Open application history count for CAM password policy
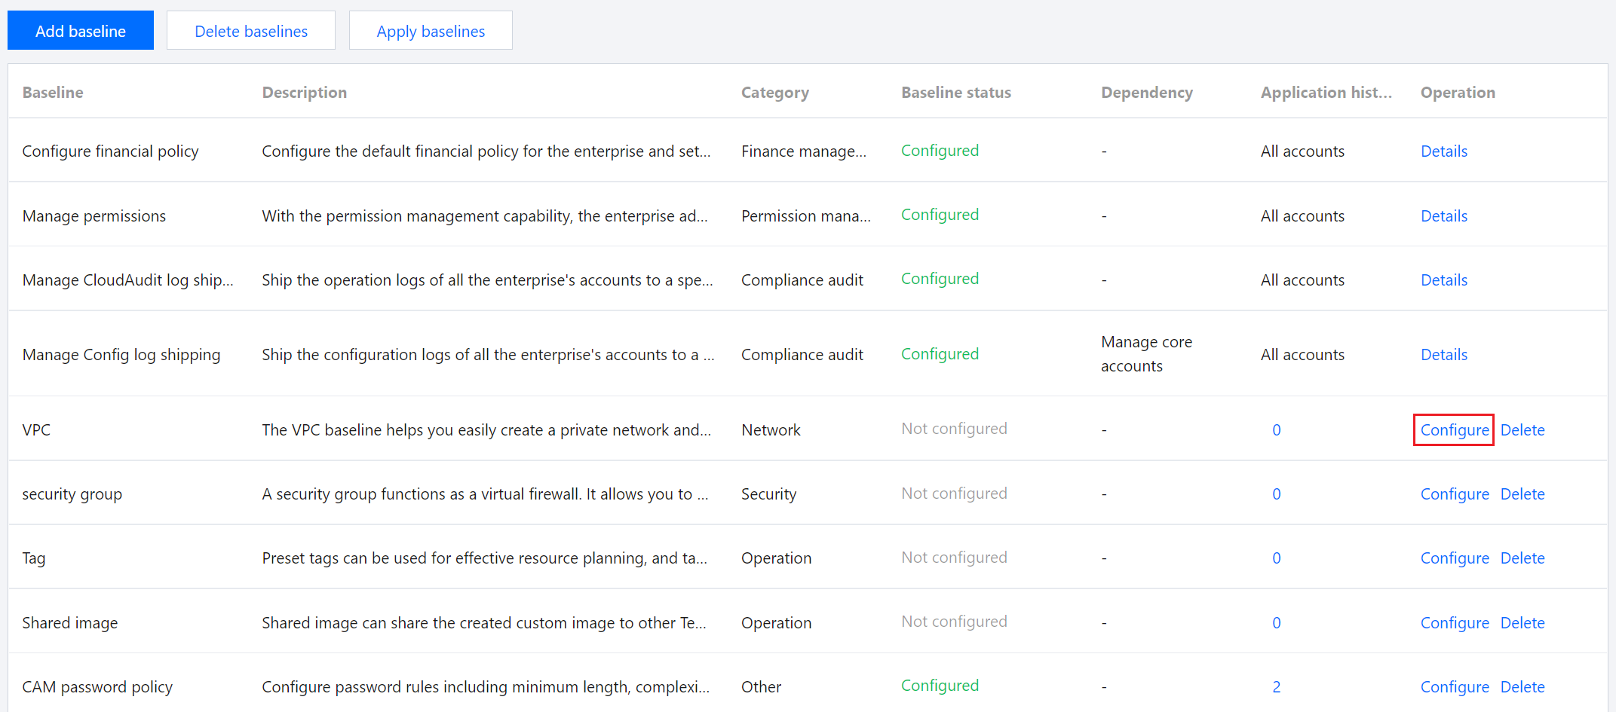 (x=1276, y=687)
